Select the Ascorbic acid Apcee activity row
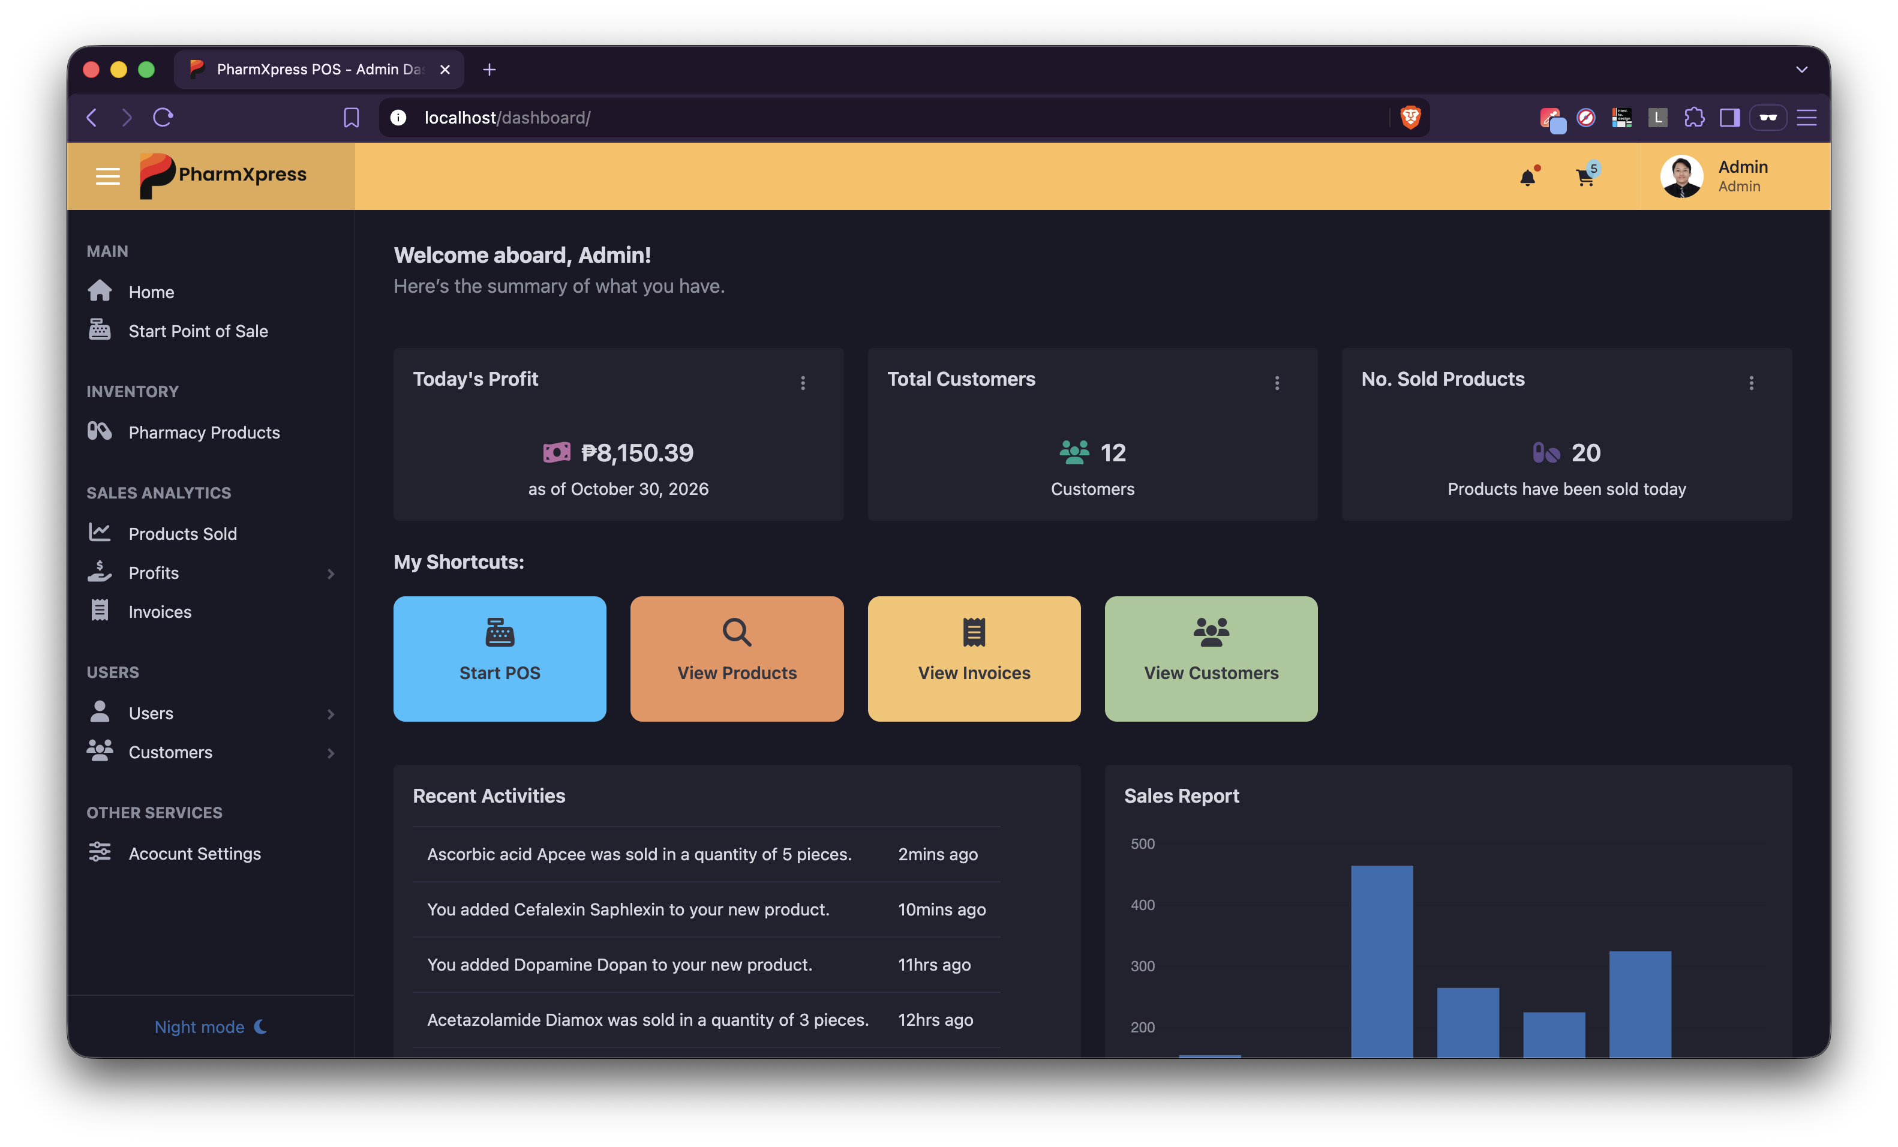The image size is (1898, 1147). click(707, 854)
